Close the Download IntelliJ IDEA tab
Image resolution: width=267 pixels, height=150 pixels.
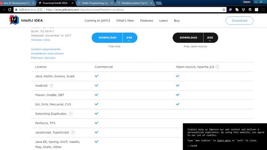(x=73, y=3)
